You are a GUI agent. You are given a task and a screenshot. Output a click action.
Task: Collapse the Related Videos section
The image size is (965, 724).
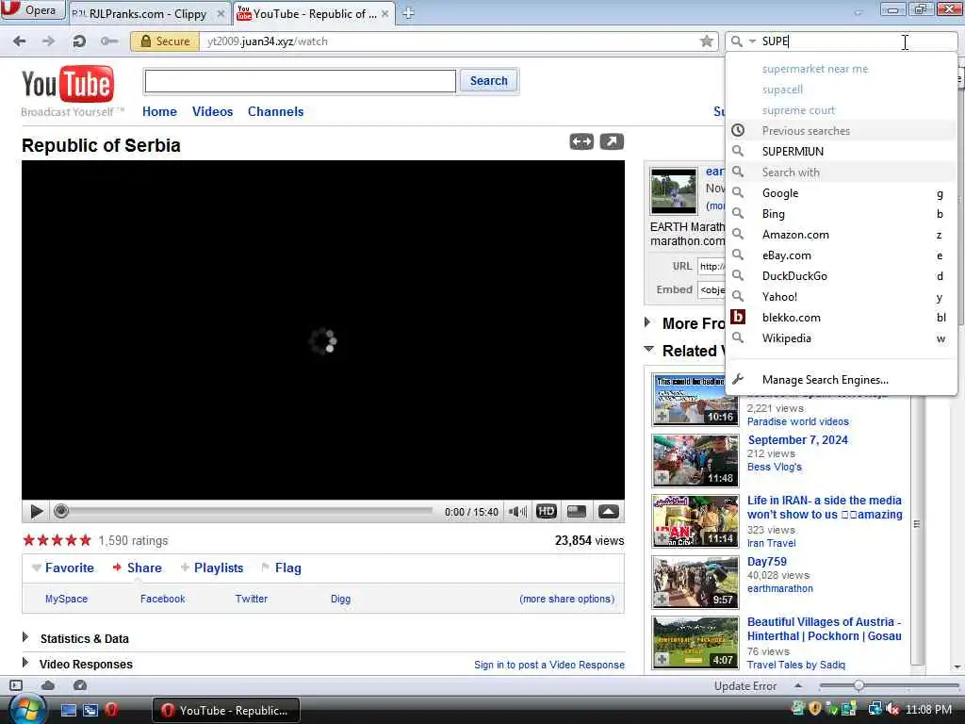pos(648,349)
